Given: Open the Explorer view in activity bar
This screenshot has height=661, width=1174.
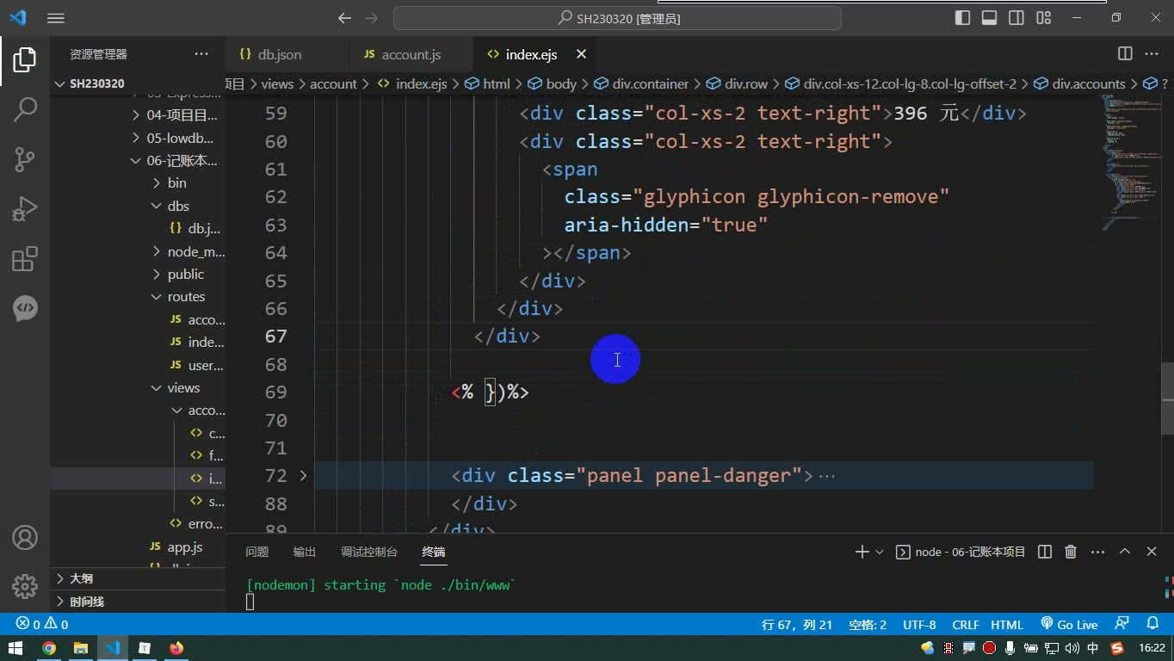Looking at the screenshot, I should [x=25, y=59].
